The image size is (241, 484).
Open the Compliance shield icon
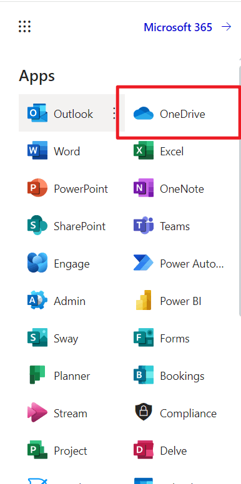coord(144,412)
